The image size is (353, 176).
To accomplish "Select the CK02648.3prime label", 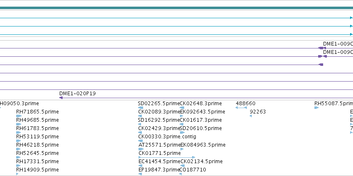I will coord(201,104).
